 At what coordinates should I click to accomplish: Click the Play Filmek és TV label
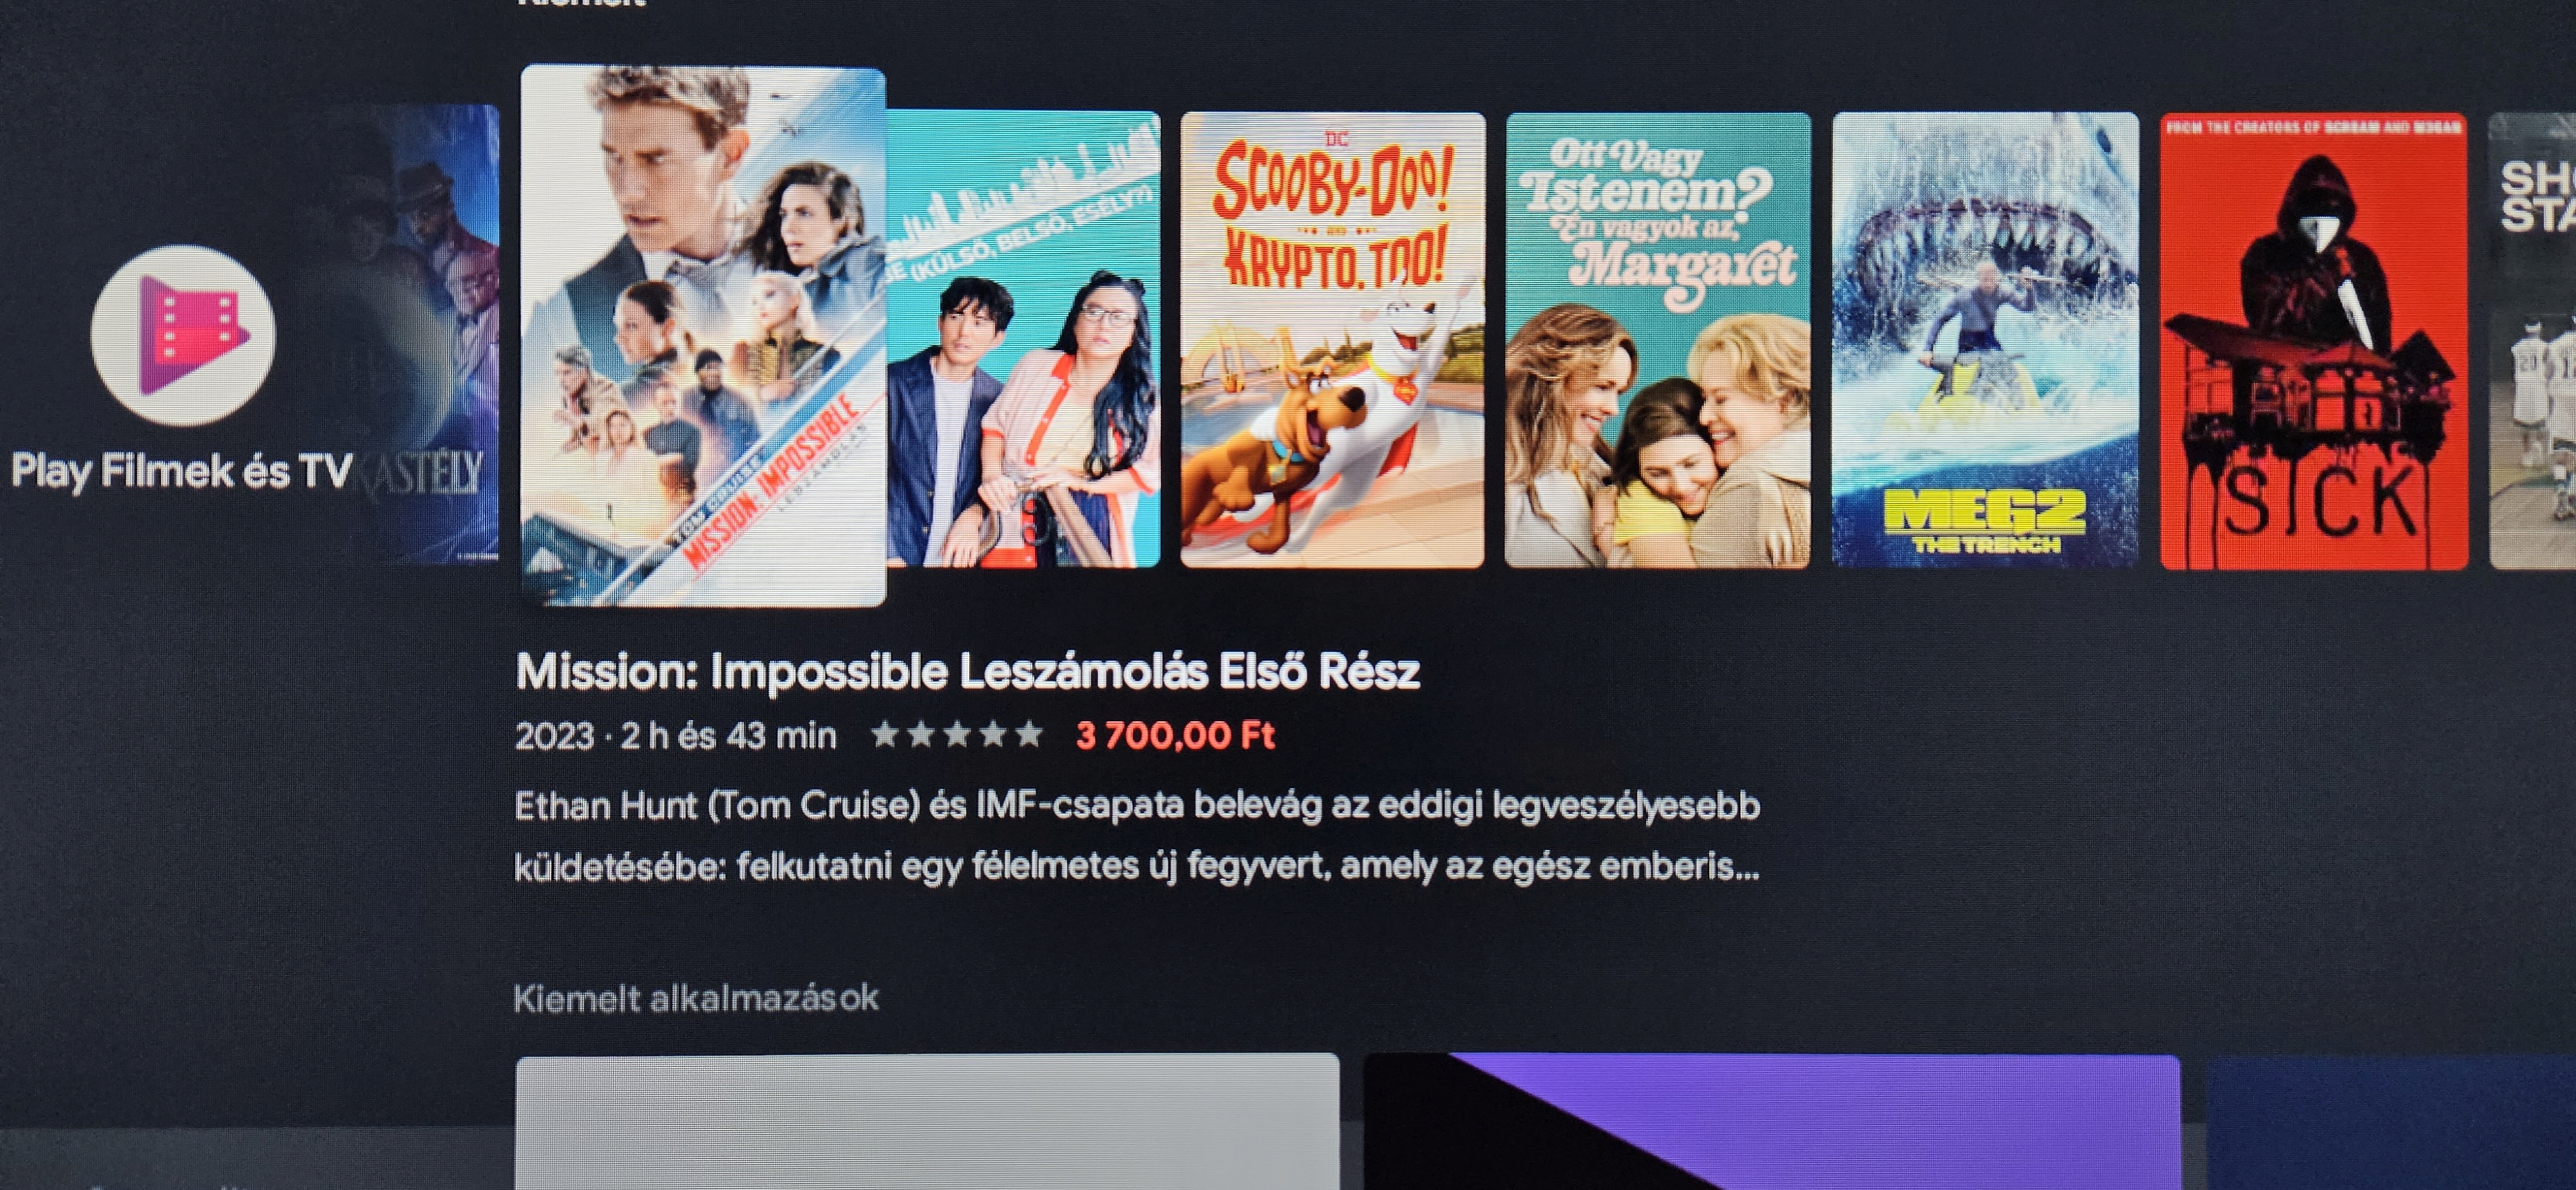(x=182, y=472)
